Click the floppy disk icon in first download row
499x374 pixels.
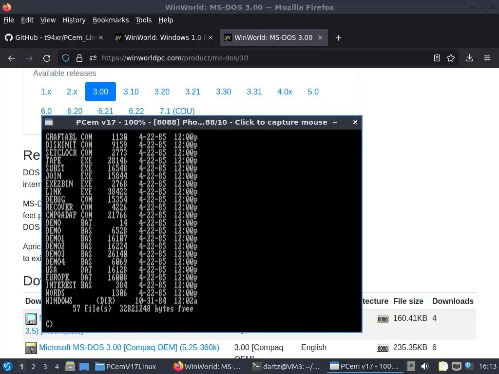(31, 319)
